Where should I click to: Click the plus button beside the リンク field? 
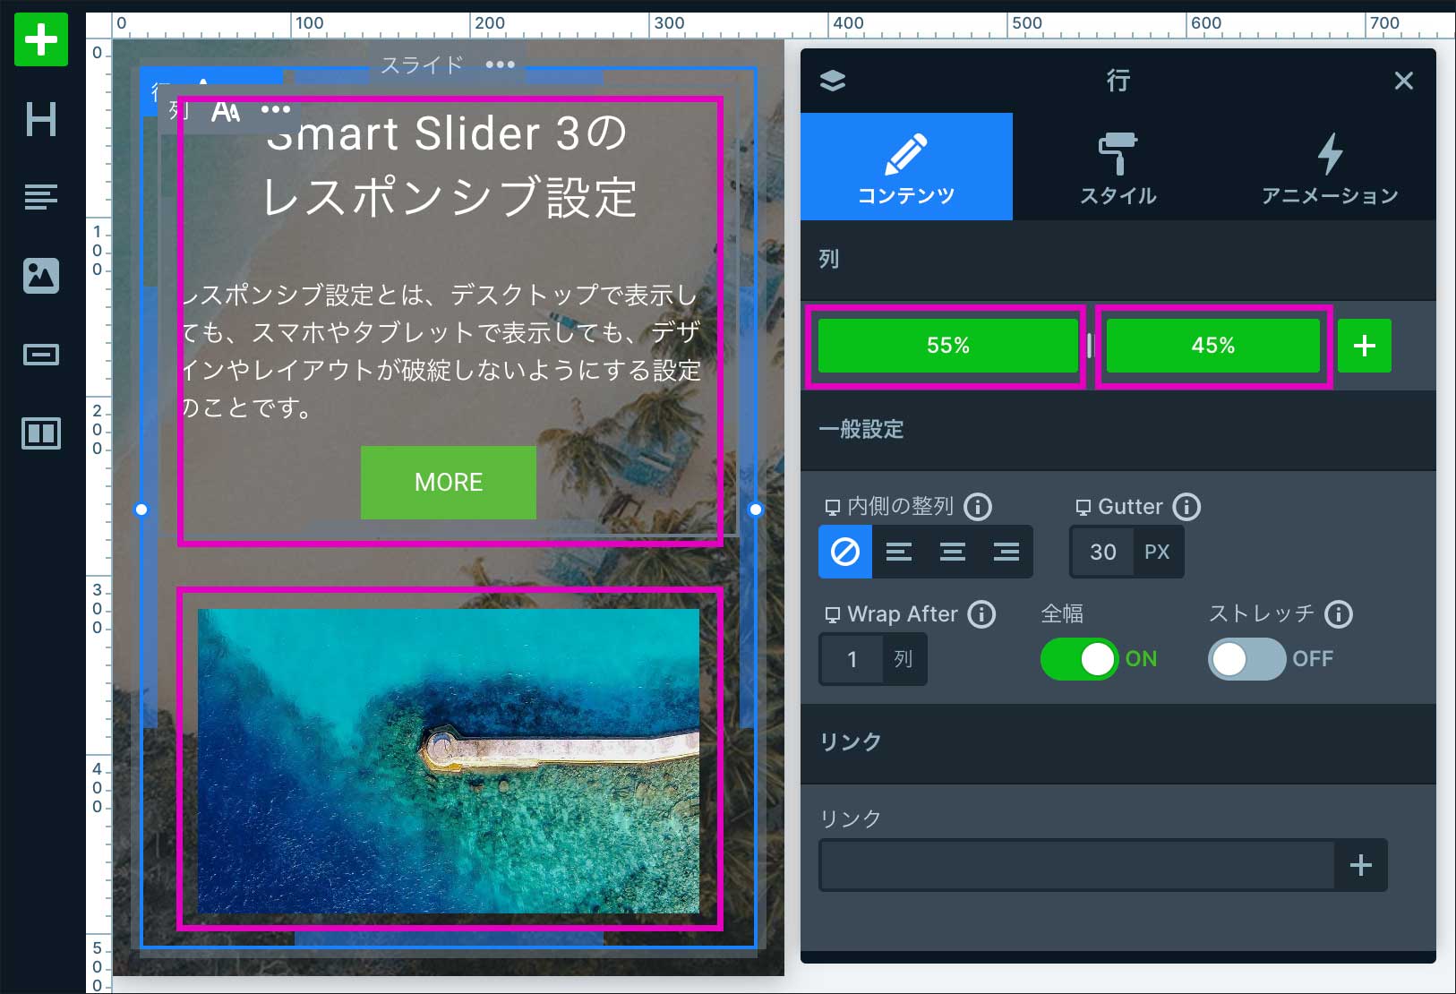pos(1360,865)
